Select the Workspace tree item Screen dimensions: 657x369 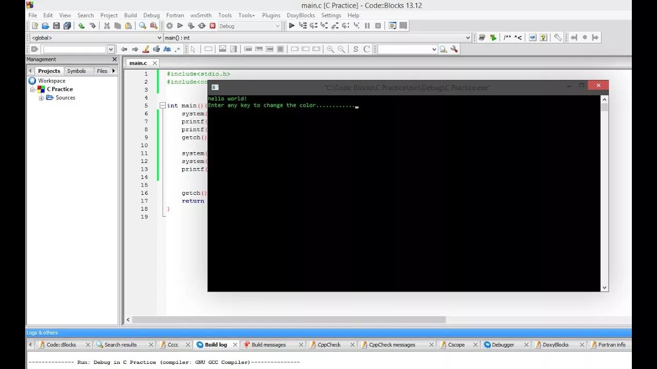(x=51, y=81)
